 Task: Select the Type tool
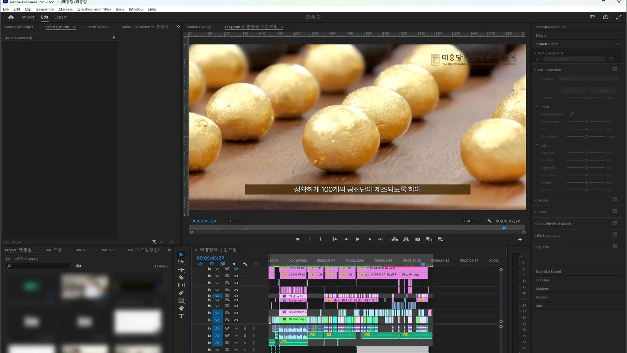[x=181, y=316]
